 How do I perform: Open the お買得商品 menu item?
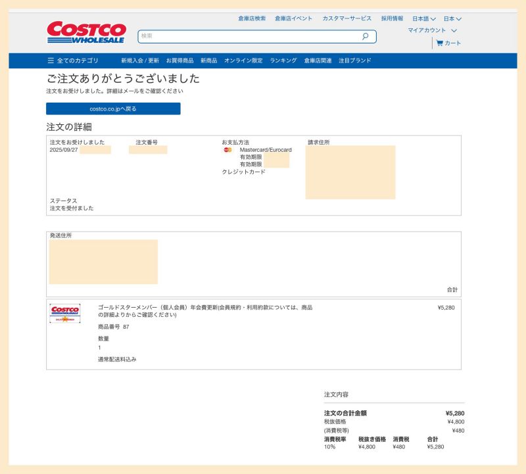(179, 60)
